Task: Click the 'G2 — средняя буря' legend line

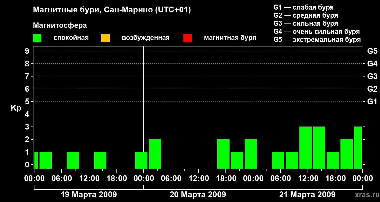Action: [x=306, y=15]
